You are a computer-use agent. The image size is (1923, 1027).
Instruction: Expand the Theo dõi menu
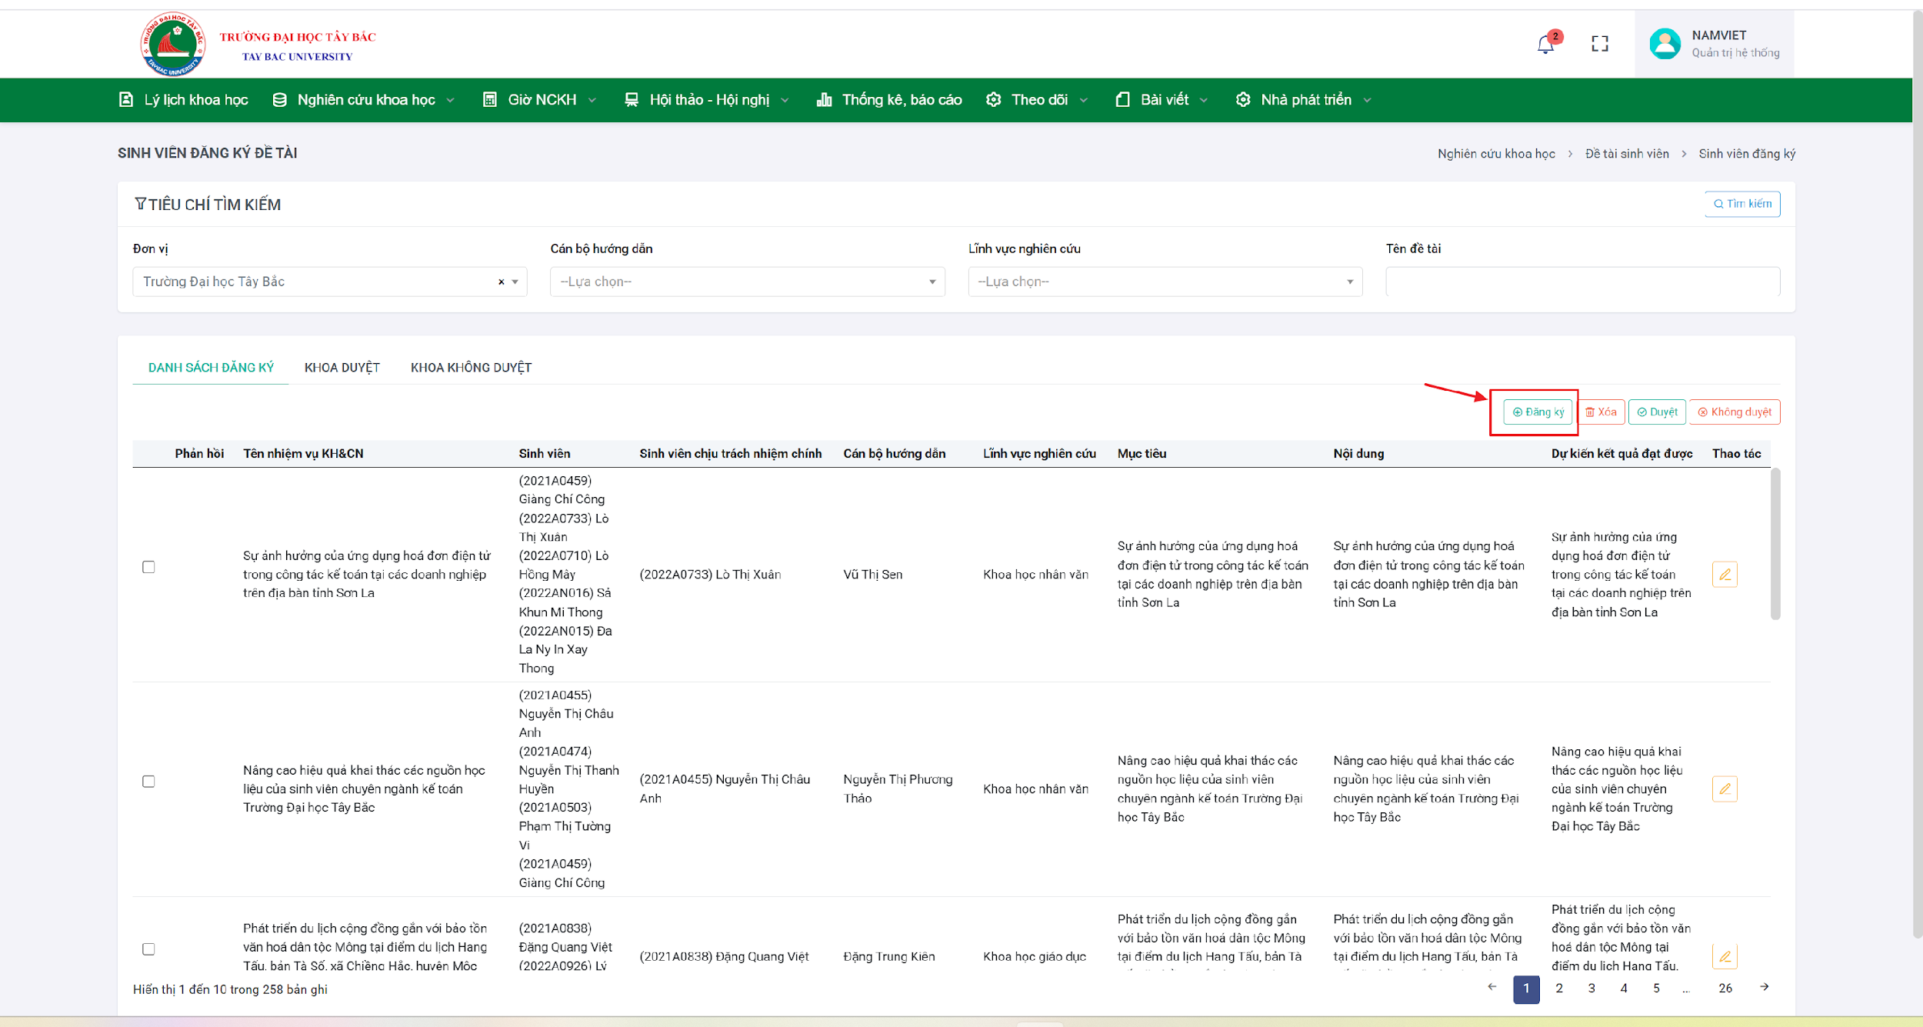point(1037,100)
